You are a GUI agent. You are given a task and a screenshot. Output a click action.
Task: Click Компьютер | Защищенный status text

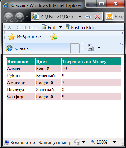click(41, 143)
